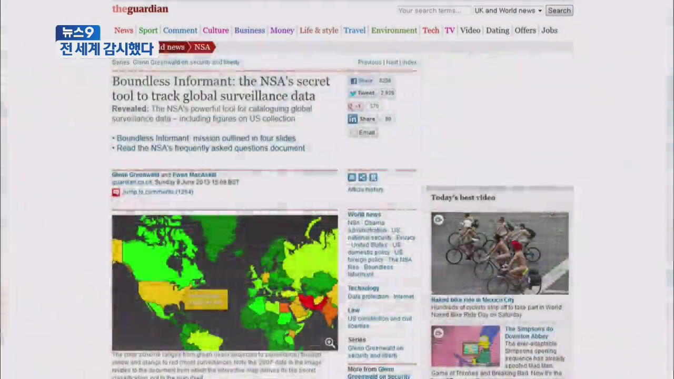
Task: Open Naked bike ride in Mexico City link
Action: [x=472, y=300]
